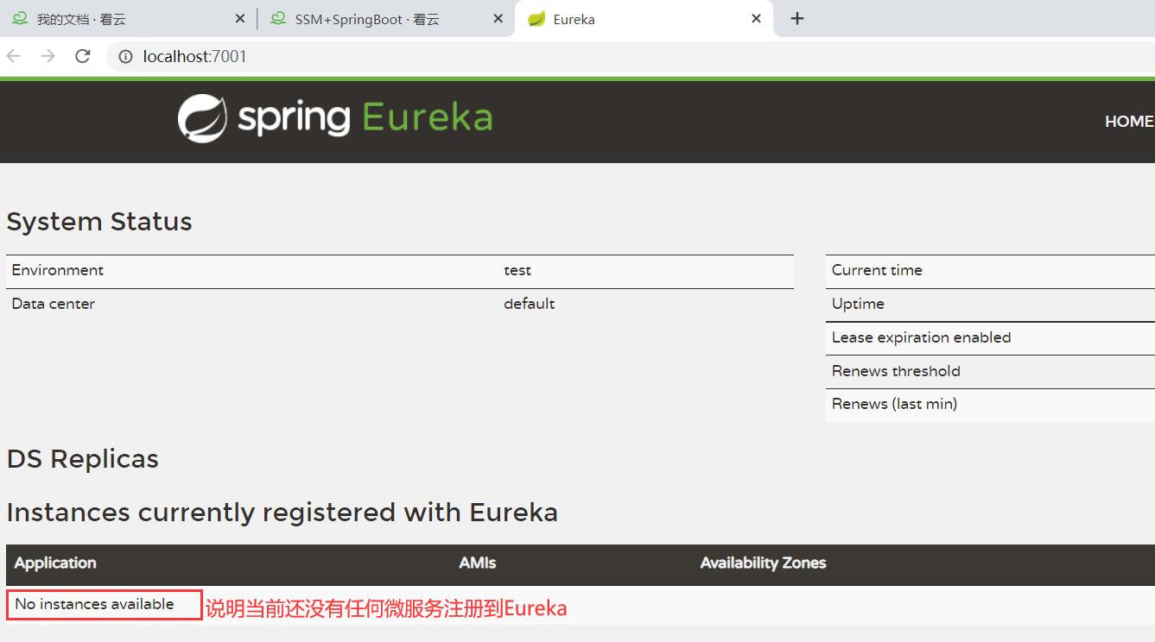Click the Uptime row
Image resolution: width=1155 pixels, height=642 pixels.
point(990,305)
